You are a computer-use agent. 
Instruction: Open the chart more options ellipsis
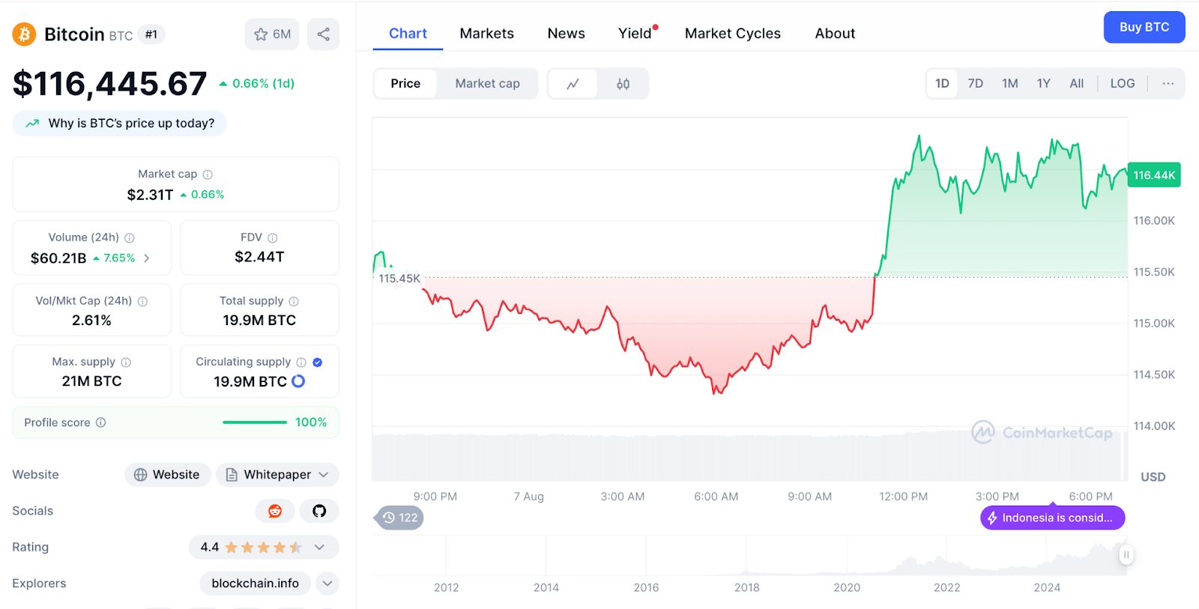coord(1168,83)
